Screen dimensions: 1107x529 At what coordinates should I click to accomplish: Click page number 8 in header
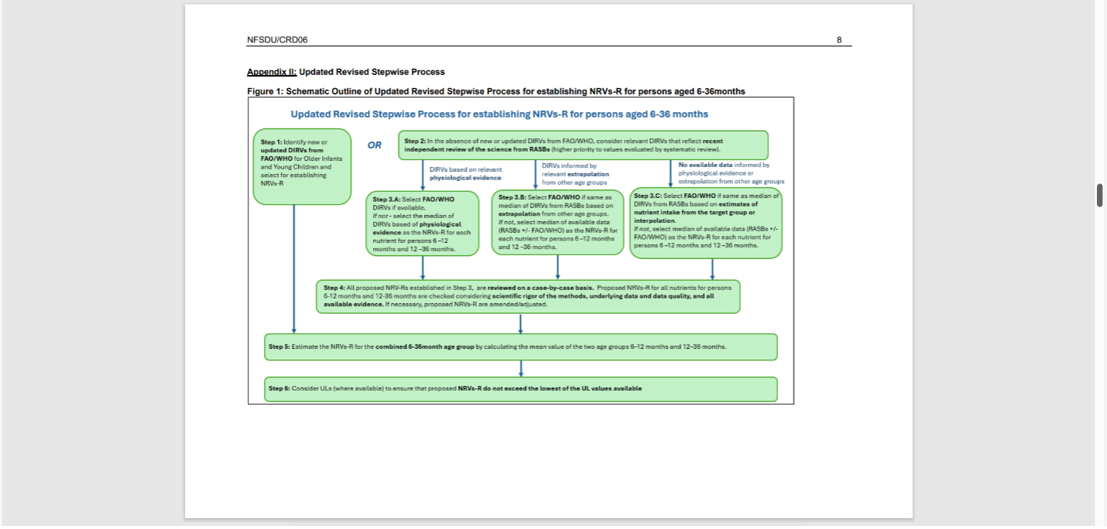tap(839, 40)
